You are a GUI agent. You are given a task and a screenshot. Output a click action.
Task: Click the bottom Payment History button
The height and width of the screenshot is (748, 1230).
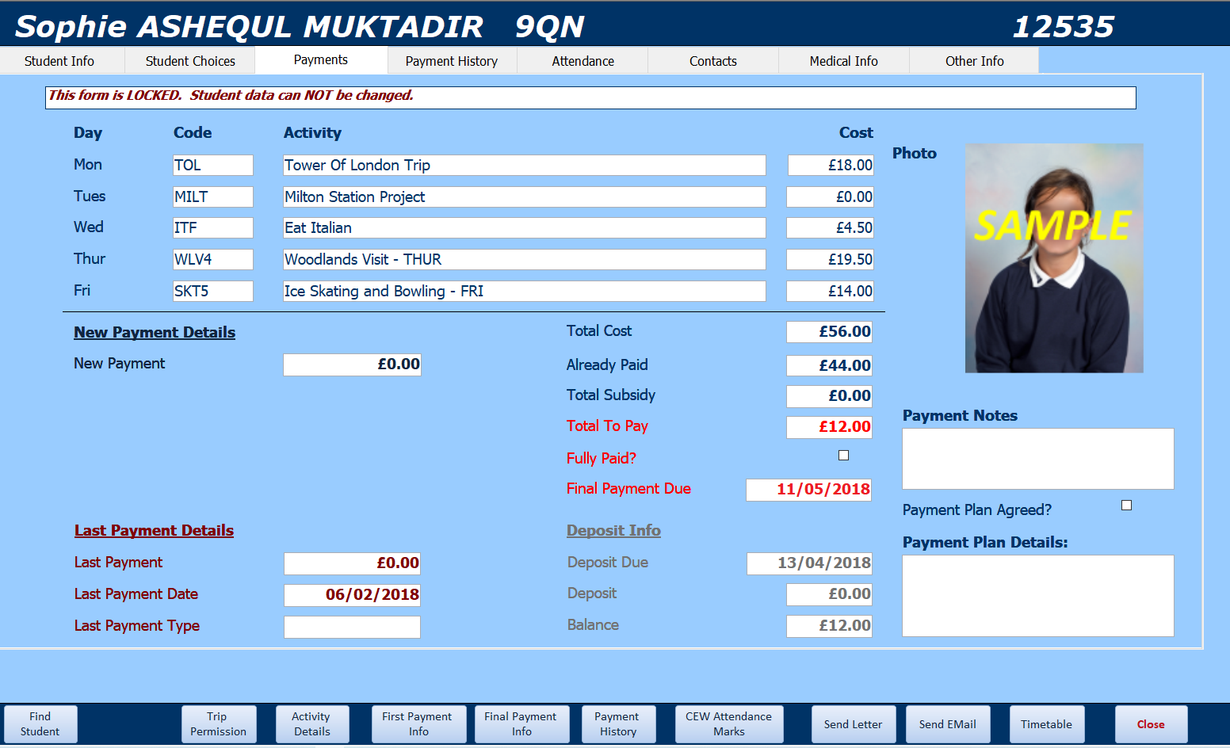tap(618, 724)
